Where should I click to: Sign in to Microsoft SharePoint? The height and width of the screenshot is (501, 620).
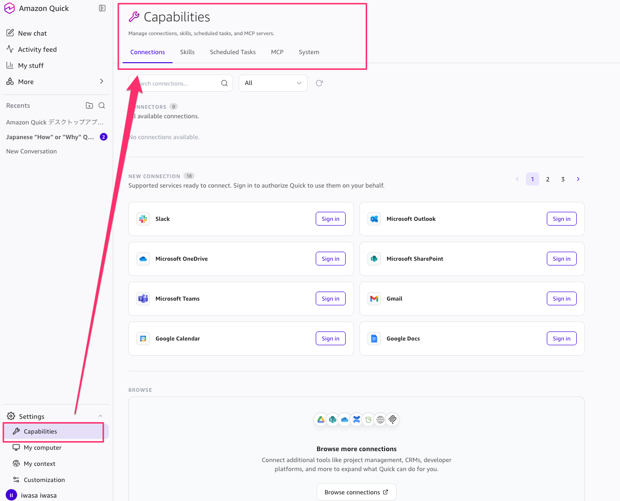(x=562, y=259)
